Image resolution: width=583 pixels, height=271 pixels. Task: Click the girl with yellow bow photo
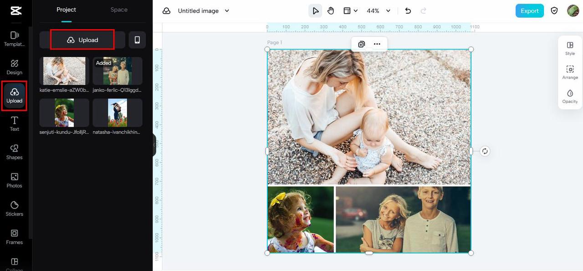point(301,219)
